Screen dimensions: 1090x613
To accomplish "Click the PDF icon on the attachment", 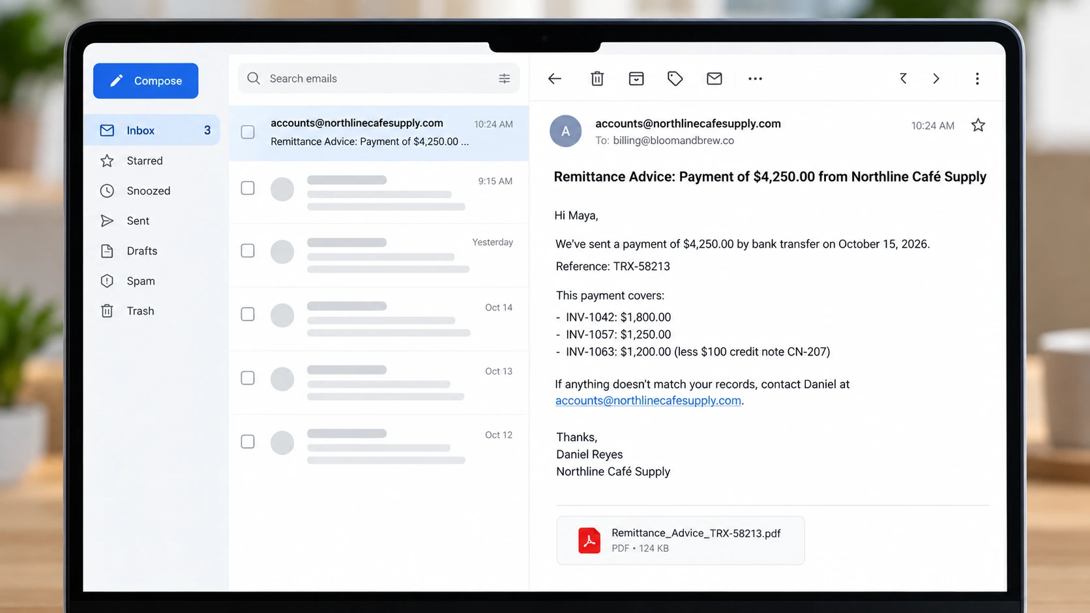I will [x=589, y=541].
